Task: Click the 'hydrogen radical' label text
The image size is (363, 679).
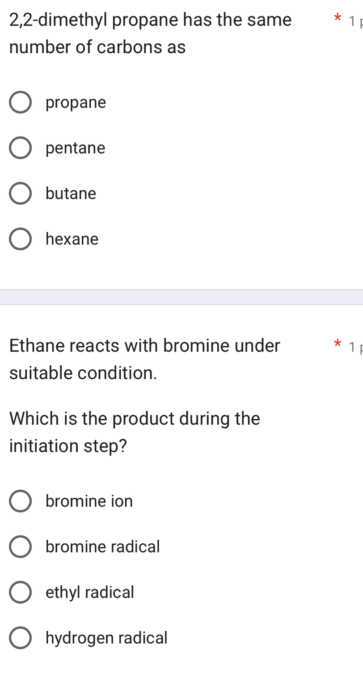Action: pos(106,638)
